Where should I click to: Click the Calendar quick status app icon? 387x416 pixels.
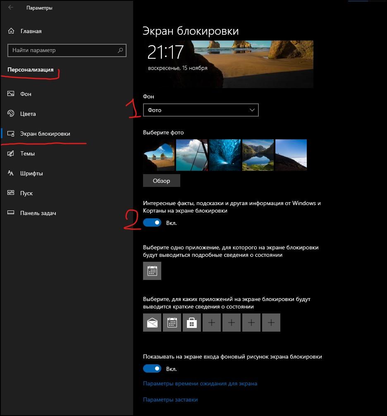click(x=172, y=323)
